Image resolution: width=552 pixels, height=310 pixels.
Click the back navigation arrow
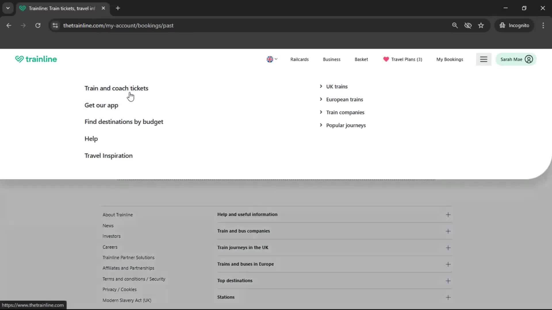[9, 25]
